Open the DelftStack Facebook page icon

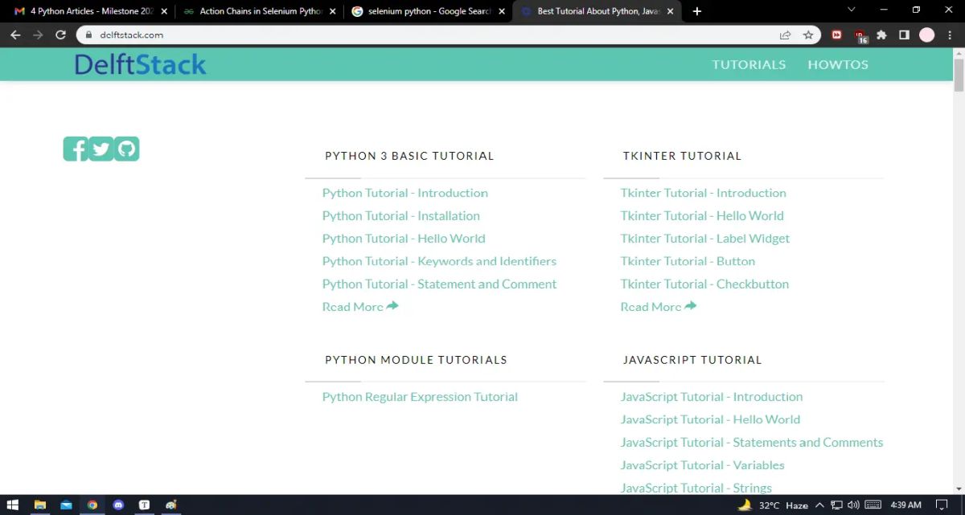(x=76, y=149)
